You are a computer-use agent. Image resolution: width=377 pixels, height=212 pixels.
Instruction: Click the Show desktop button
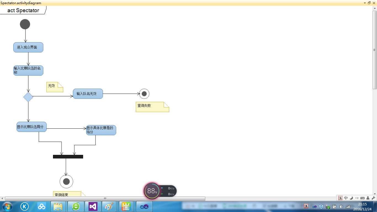click(x=375, y=206)
